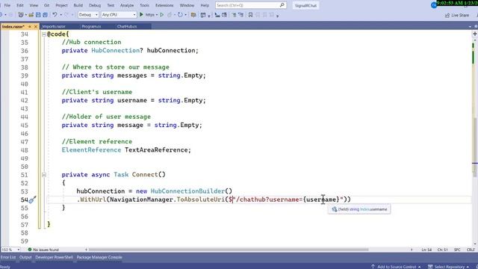Click the Restart/refresh toolbar icon
Viewport: 478px width, 269px height.
(180, 15)
